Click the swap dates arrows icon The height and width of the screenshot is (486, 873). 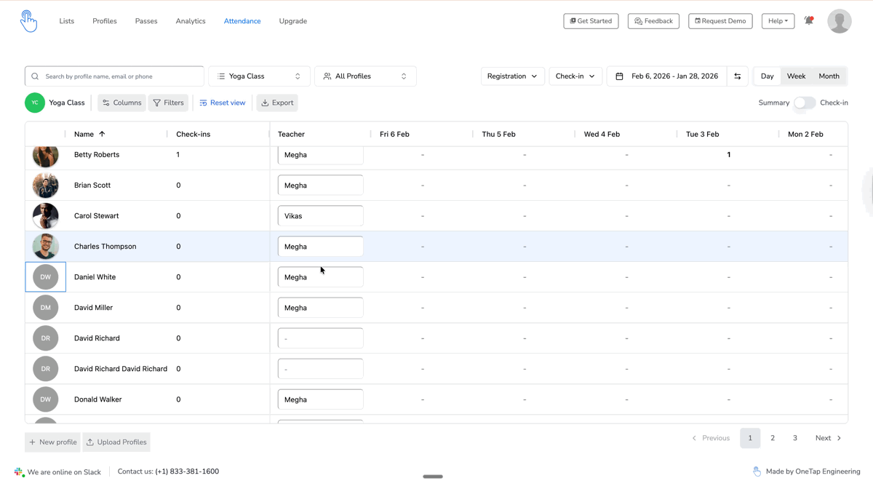coord(737,76)
